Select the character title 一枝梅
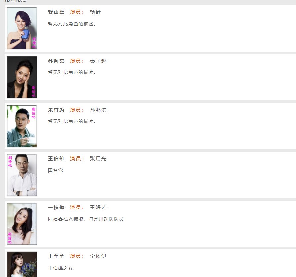The width and height of the screenshot is (296, 277). coord(56,208)
